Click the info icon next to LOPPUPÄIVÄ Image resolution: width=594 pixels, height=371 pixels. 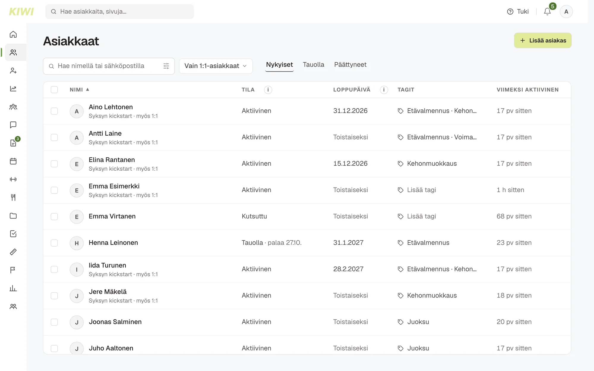pyautogui.click(x=384, y=90)
